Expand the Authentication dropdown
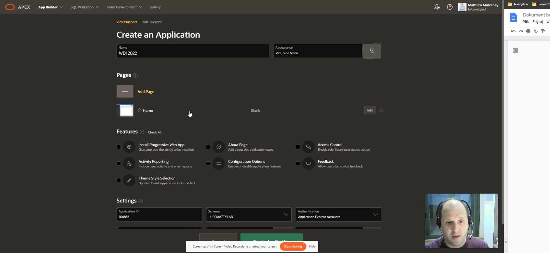The width and height of the screenshot is (550, 253). click(376, 214)
